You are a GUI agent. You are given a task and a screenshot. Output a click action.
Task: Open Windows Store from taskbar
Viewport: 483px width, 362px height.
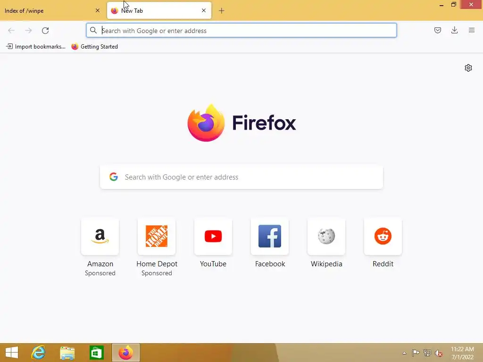pos(96,353)
